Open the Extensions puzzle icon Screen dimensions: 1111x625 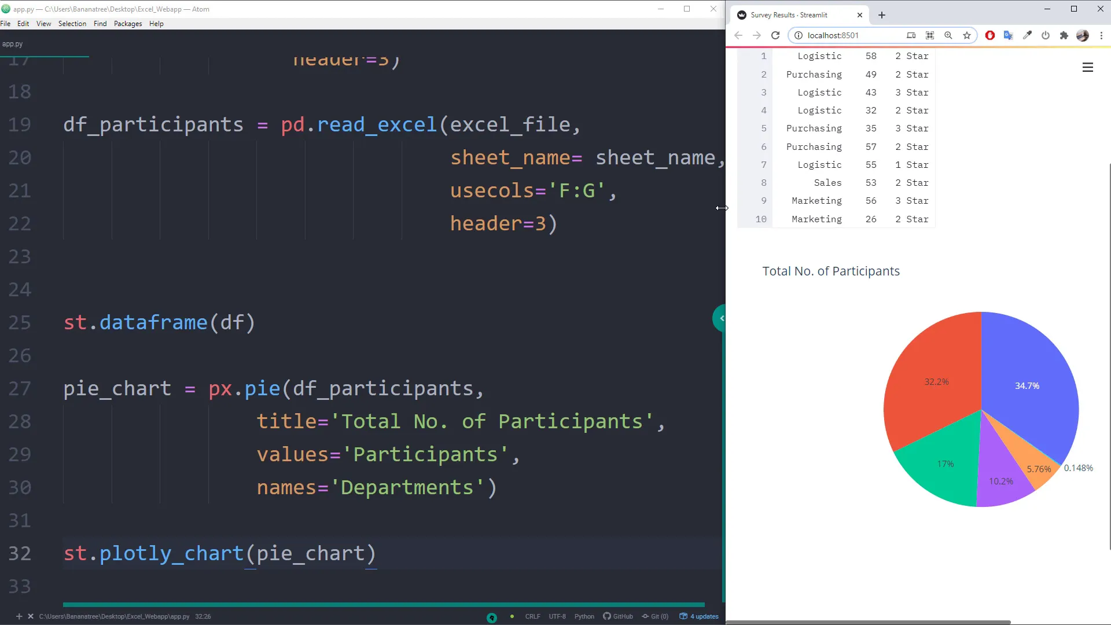pos(1064,35)
